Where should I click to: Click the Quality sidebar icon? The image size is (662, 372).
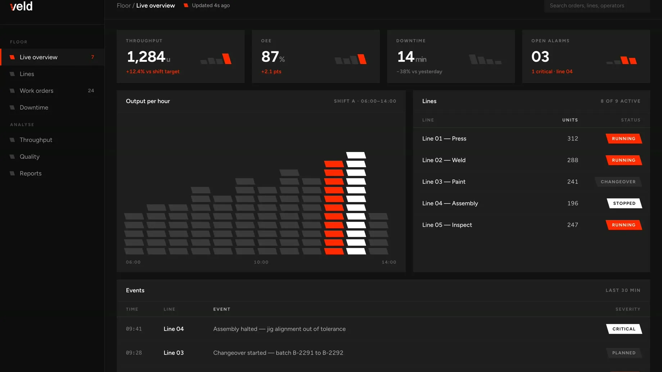[12, 157]
